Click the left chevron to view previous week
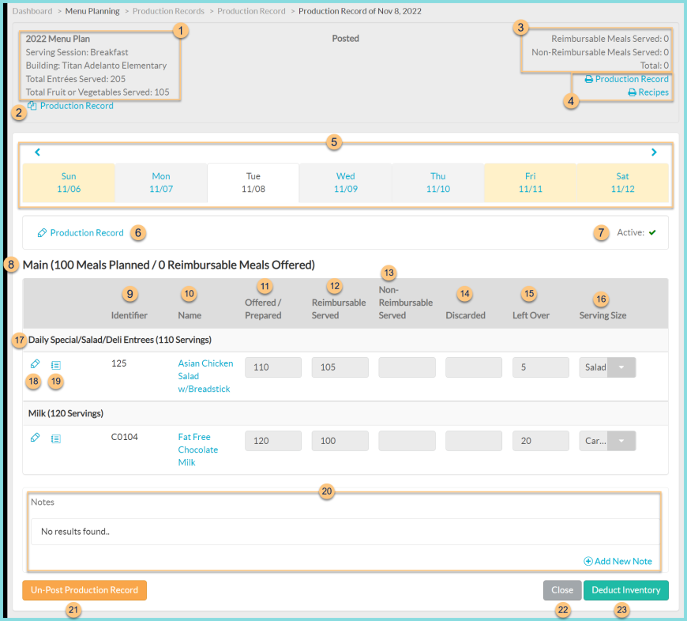Image resolution: width=687 pixels, height=621 pixels. pos(37,152)
